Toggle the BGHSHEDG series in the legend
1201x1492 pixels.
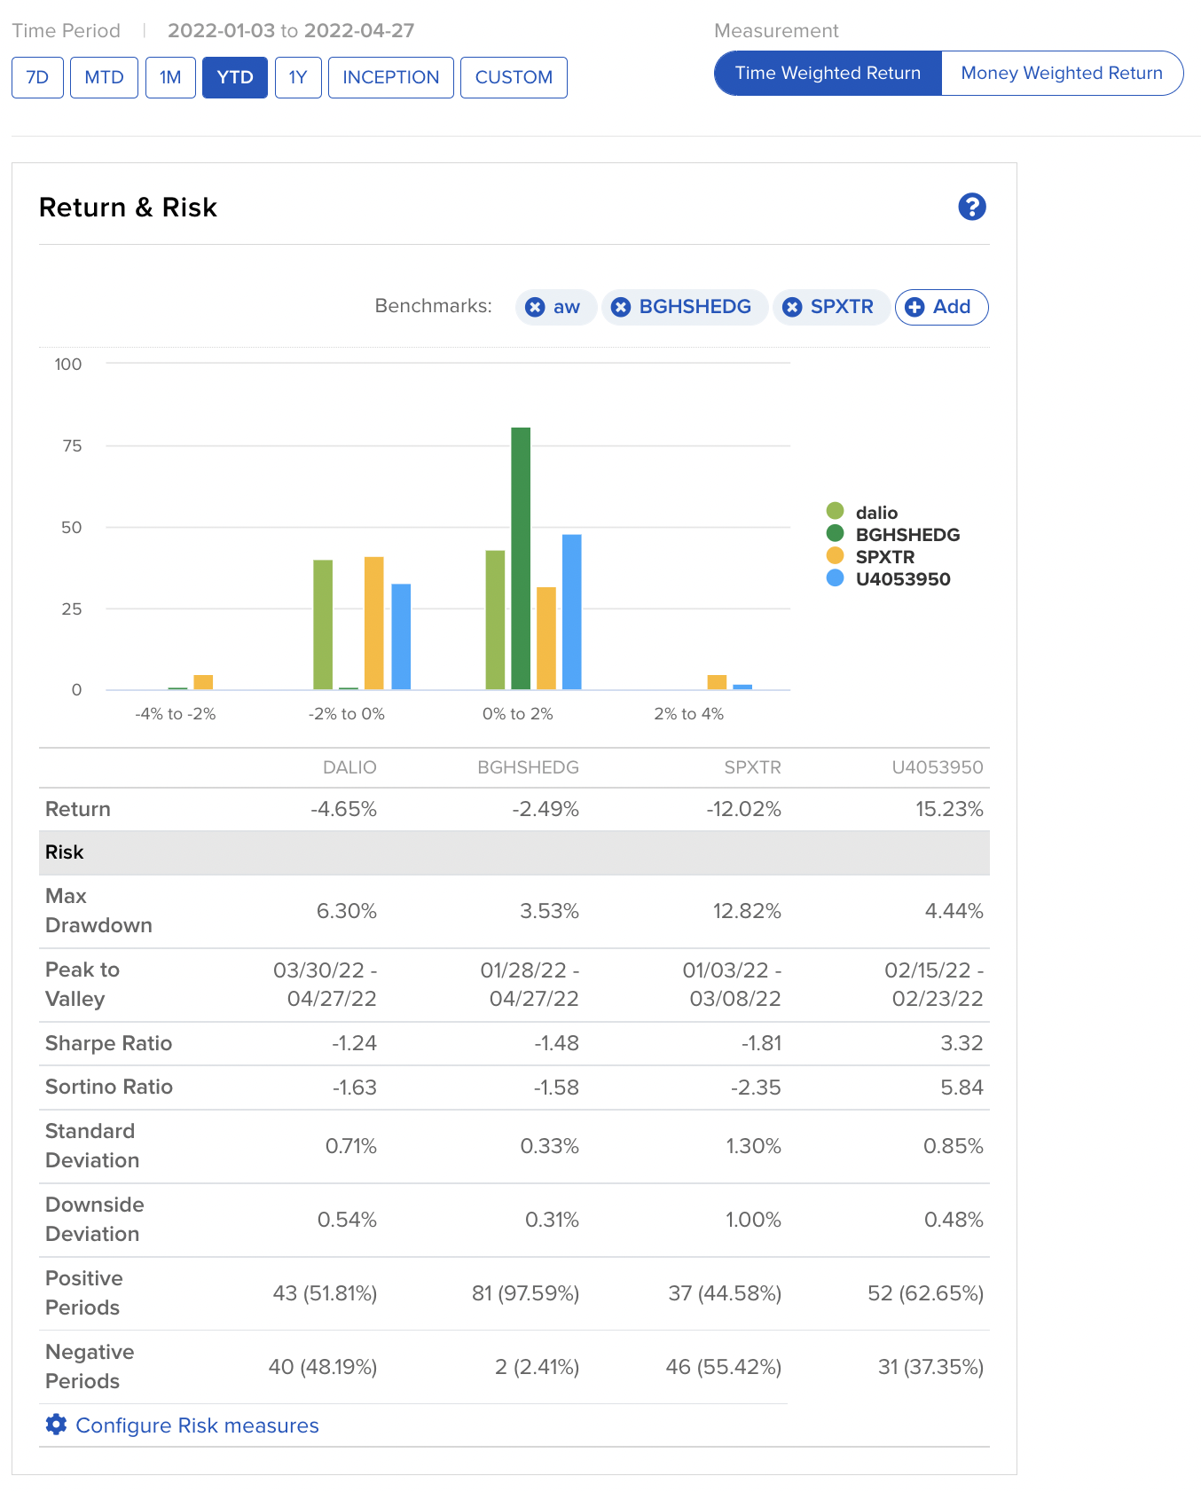click(907, 535)
